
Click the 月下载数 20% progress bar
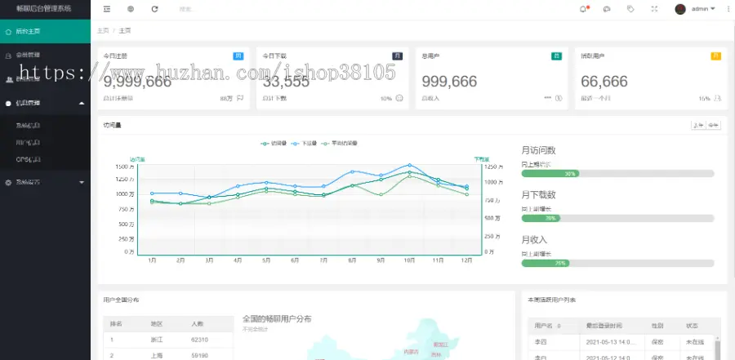pyautogui.click(x=617, y=219)
